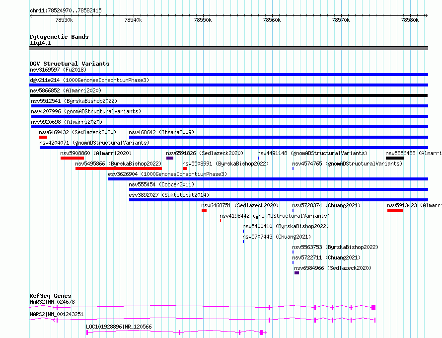Select long red nsv5495866 ByrskaBishop2022 bar

(x=119, y=169)
